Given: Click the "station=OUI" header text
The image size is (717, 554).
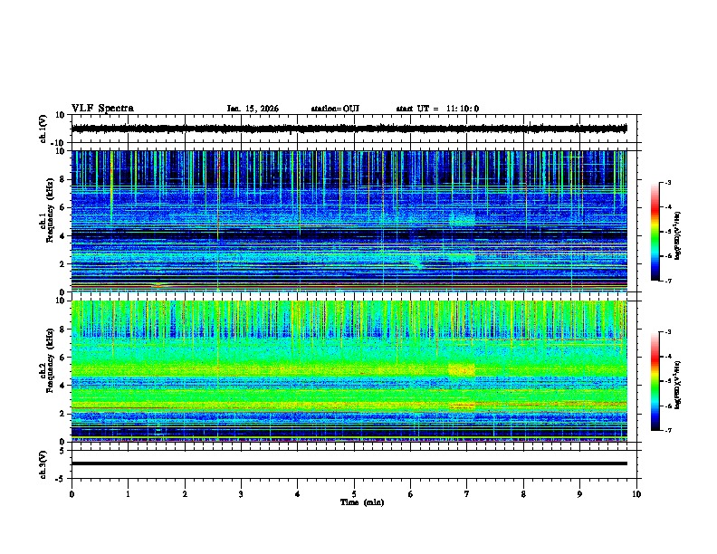Looking at the screenshot, I should coord(335,109).
